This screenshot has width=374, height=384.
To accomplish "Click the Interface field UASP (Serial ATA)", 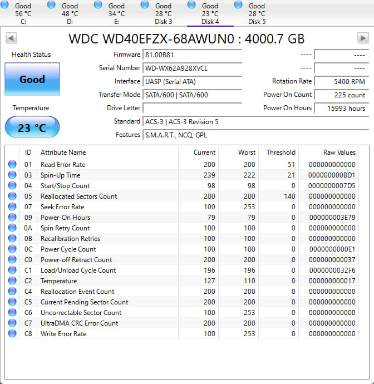I will click(192, 81).
